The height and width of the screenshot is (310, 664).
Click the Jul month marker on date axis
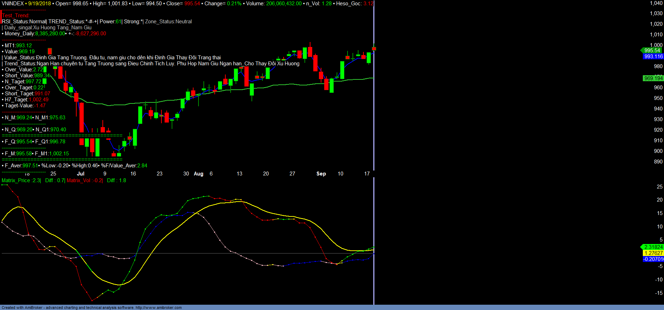coord(81,174)
